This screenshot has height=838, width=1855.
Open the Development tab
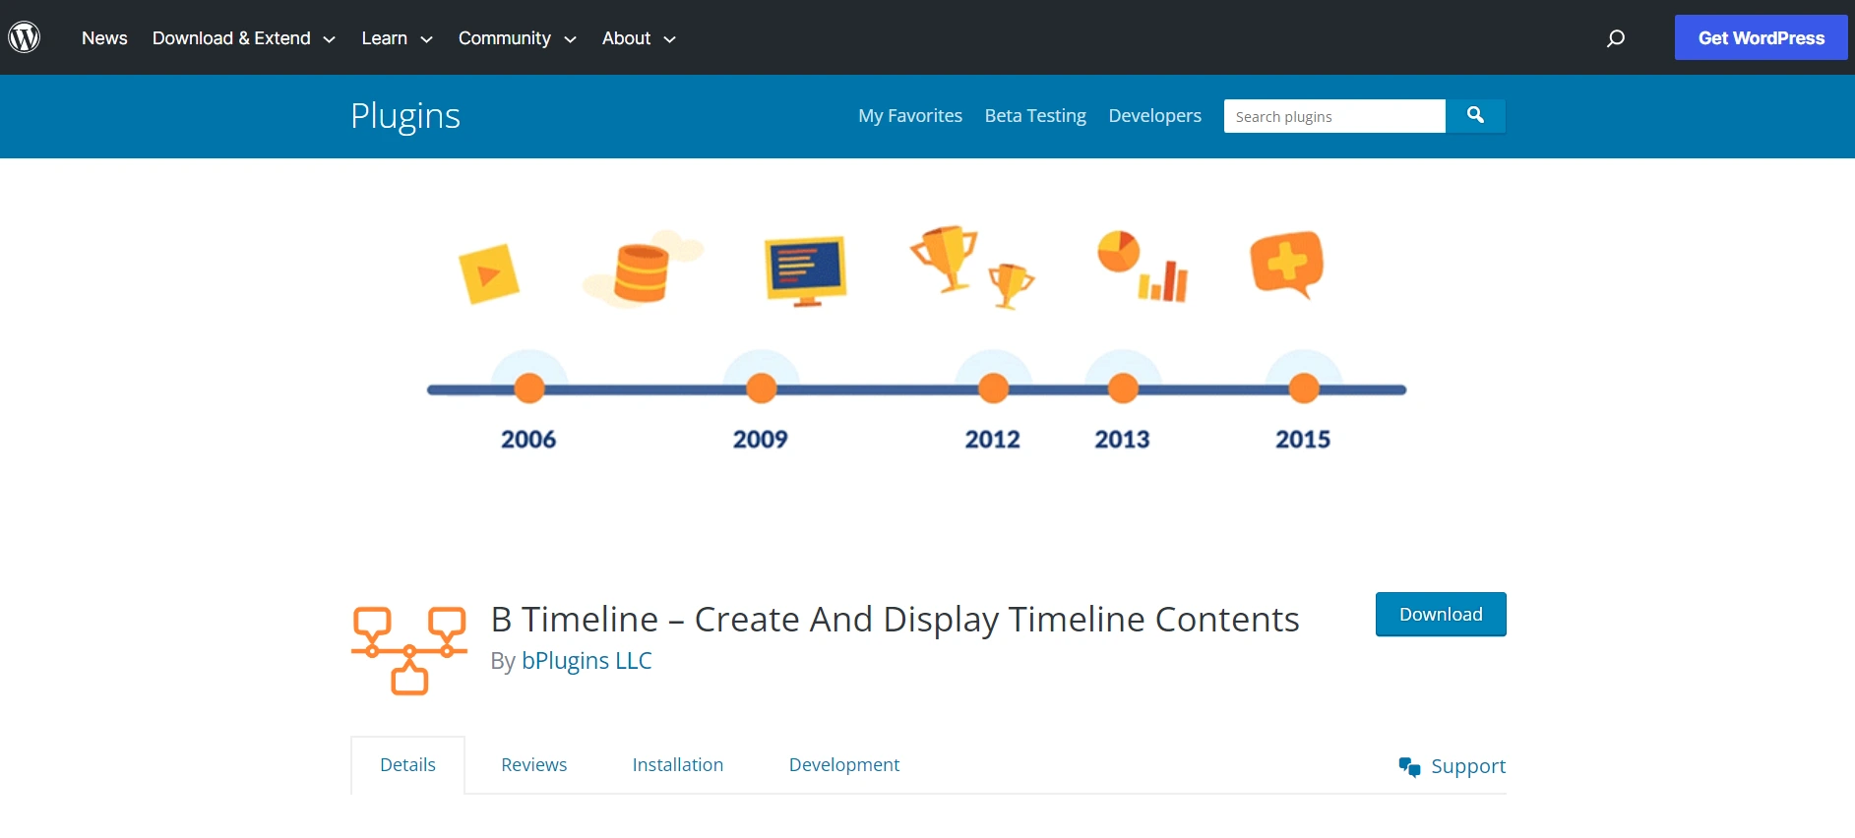(844, 765)
